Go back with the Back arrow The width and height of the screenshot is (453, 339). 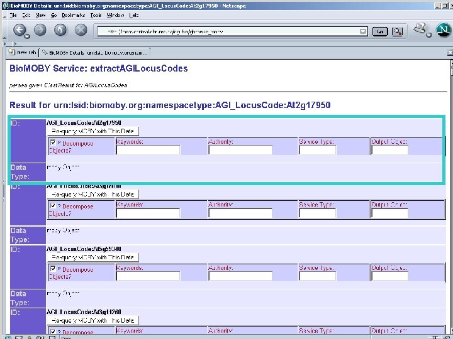(x=20, y=30)
